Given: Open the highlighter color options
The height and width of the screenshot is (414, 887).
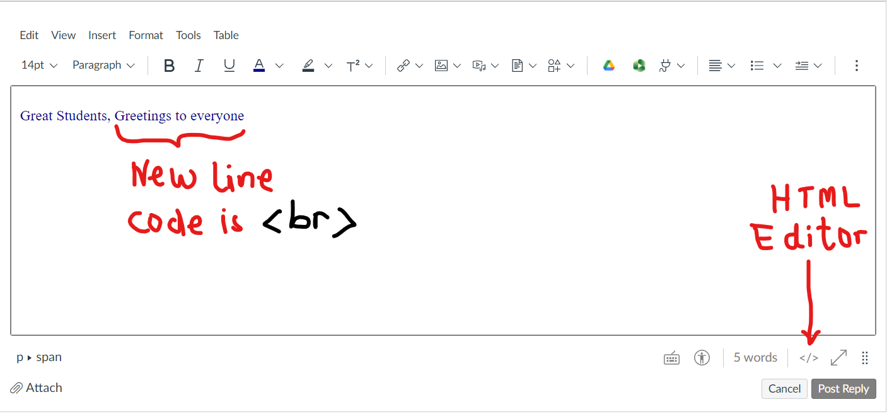Looking at the screenshot, I should tap(328, 65).
